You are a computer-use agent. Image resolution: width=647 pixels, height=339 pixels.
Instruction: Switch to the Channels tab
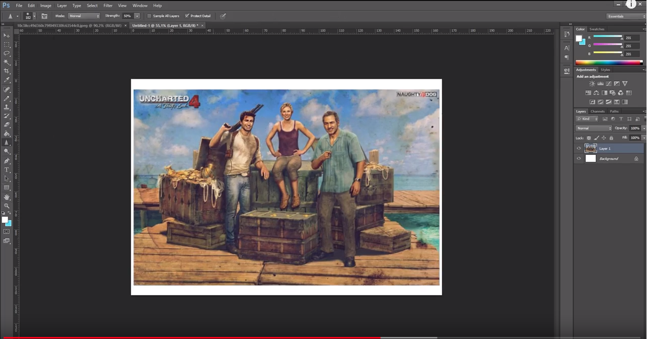point(597,111)
